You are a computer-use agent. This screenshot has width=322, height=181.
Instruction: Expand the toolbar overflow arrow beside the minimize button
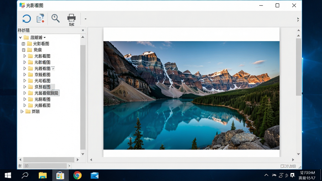[298, 19]
